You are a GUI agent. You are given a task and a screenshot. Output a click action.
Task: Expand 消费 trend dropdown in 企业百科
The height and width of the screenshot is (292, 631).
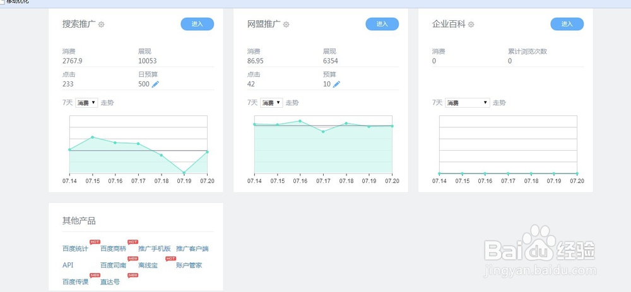[467, 103]
